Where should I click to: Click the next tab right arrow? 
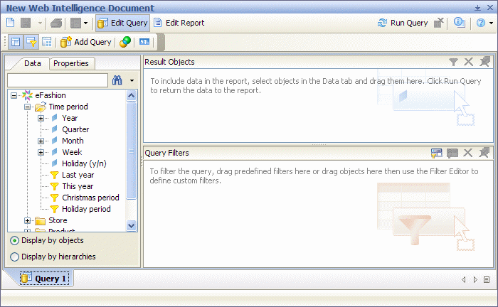475,279
